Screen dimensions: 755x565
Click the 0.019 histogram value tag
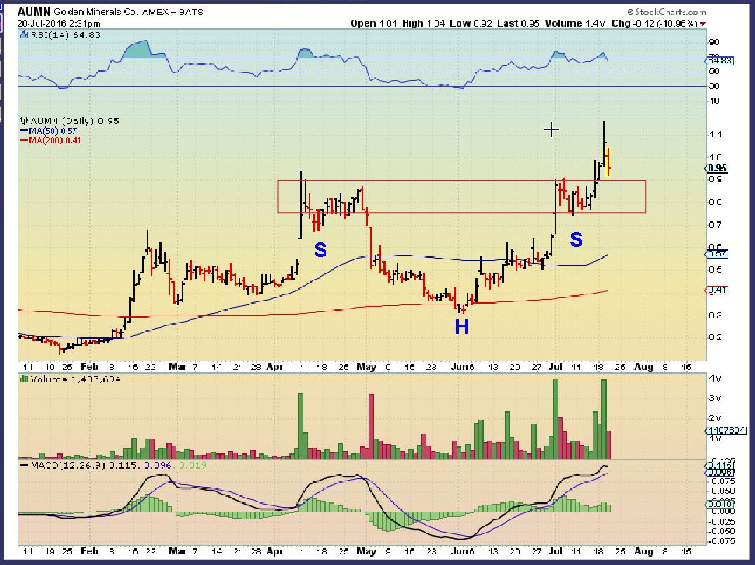[x=721, y=505]
